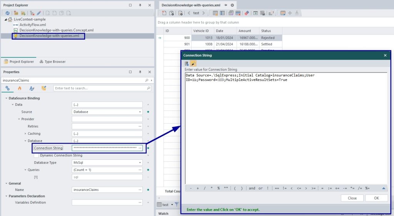This screenshot has height=216, width=394.
Task: Click the first table grid icon in editor toolbar
Action: pyautogui.click(x=215, y=13)
